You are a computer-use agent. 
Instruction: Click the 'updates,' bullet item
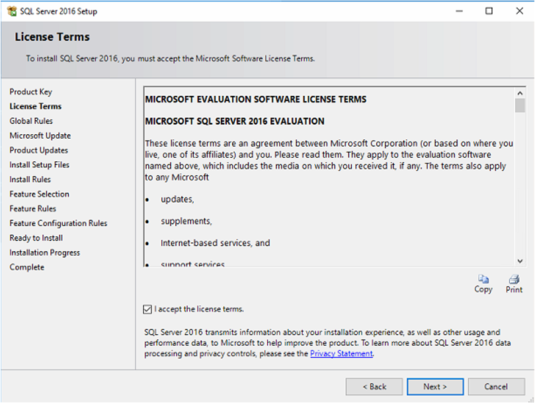[x=177, y=200]
